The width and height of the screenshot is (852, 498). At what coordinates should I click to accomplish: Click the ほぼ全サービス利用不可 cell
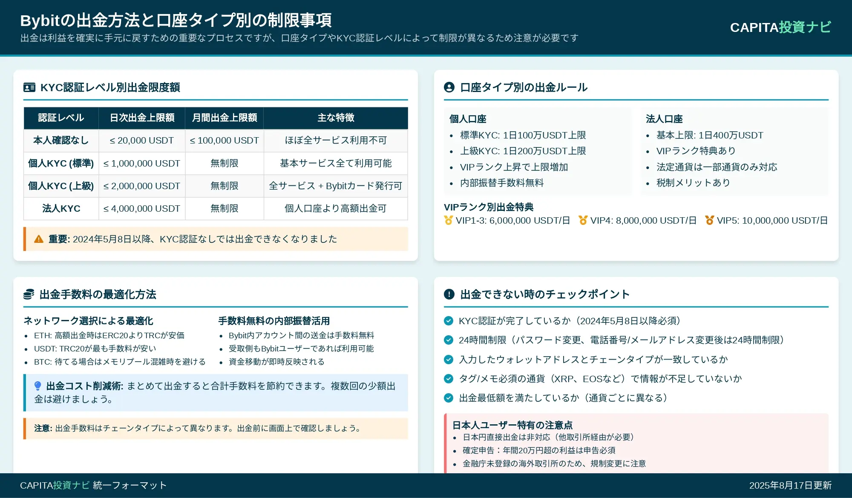pos(336,141)
